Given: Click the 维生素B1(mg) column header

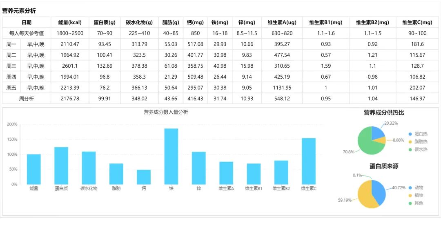Looking at the screenshot, I should pyautogui.click(x=326, y=22).
